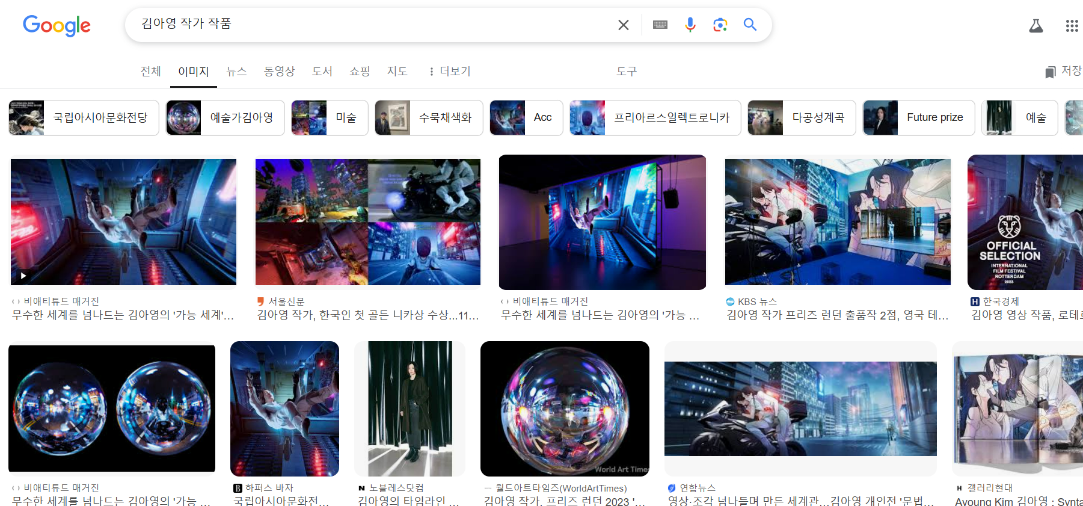Filter by 미술 chip
This screenshot has width=1083, height=506.
[330, 118]
